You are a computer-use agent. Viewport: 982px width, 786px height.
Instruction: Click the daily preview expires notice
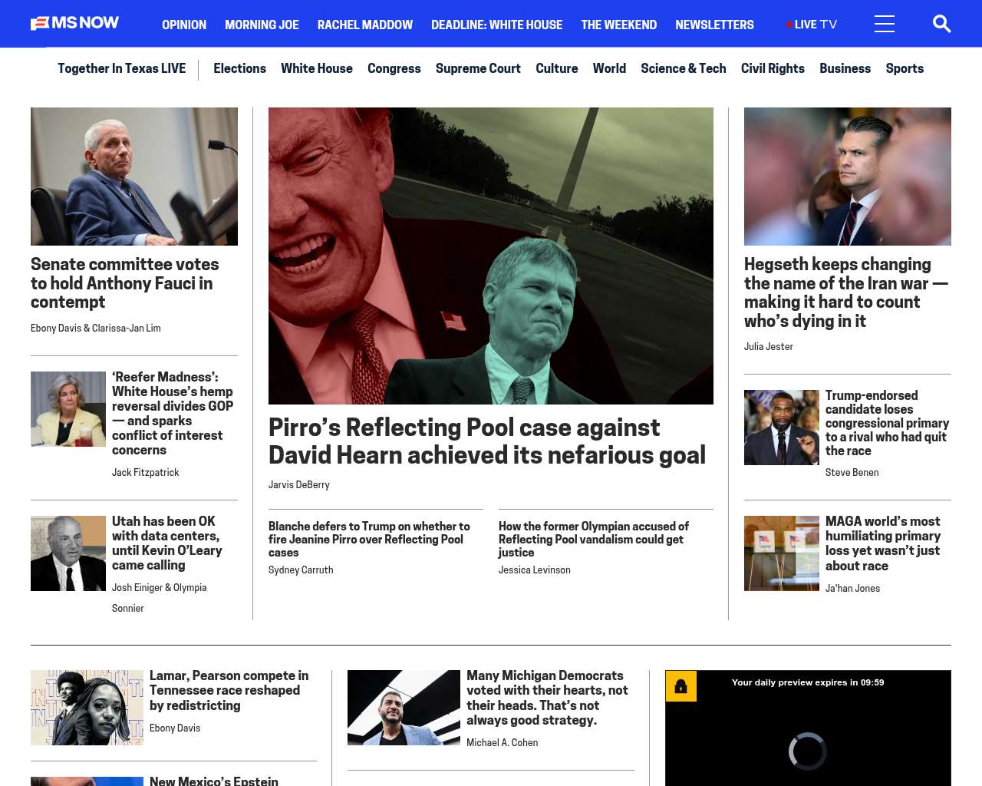[x=808, y=682]
